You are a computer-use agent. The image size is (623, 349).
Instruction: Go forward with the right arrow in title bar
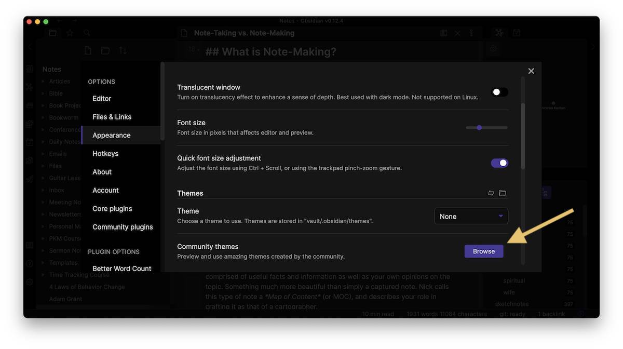74,21
